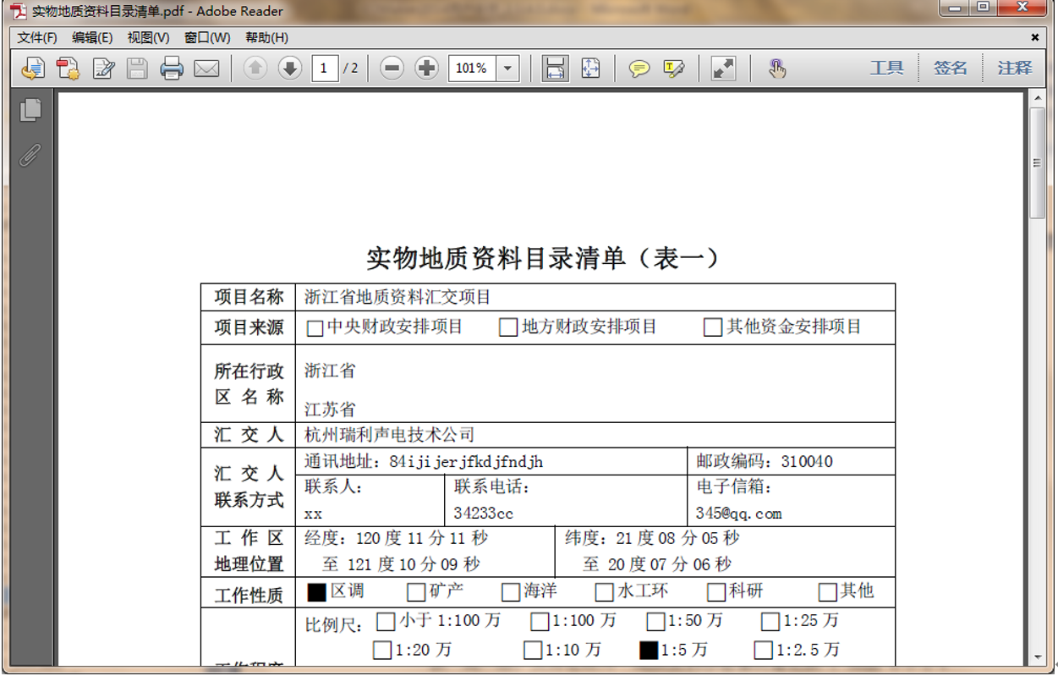The height and width of the screenshot is (676, 1058).
Task: Open the 工具 pane
Action: tap(887, 69)
